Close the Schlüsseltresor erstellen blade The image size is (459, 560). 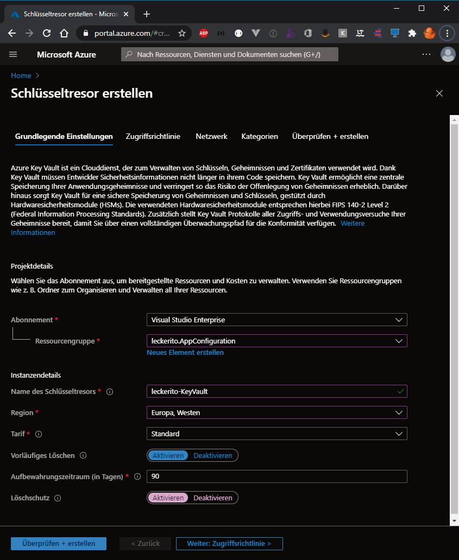(x=439, y=93)
